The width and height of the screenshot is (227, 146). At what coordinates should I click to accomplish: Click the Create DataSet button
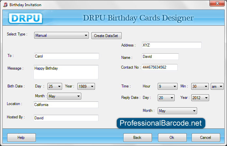tap(106, 35)
